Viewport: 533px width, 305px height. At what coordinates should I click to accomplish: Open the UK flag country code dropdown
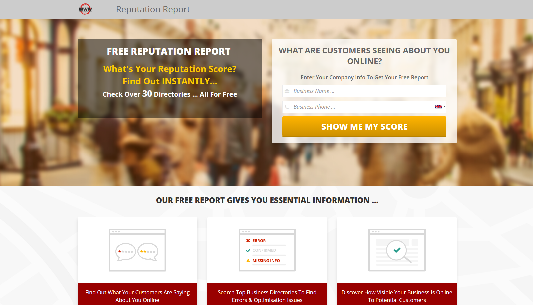[440, 107]
